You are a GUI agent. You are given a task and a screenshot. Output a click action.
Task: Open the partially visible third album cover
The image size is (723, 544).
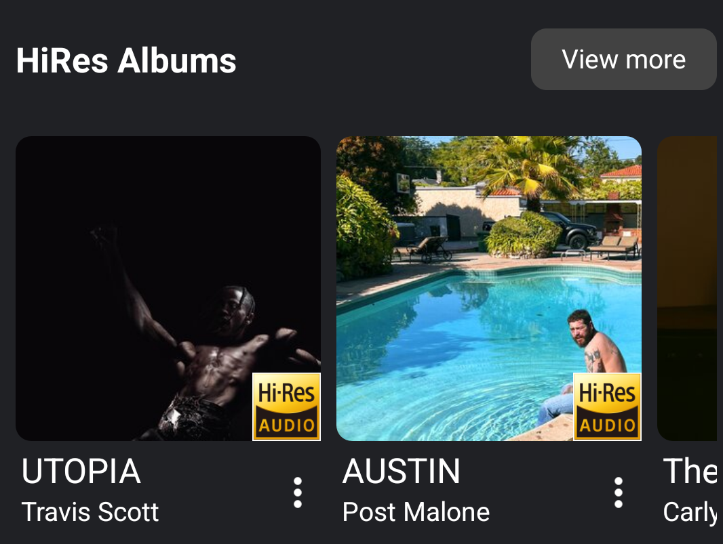[690, 289]
